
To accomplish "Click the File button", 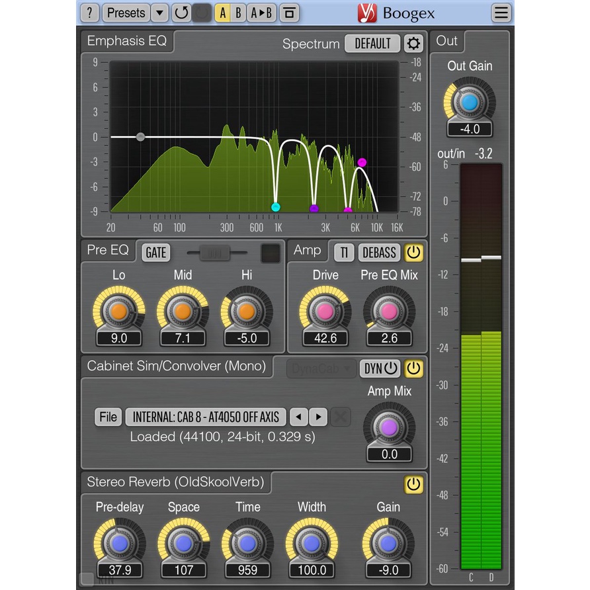I will (x=108, y=417).
